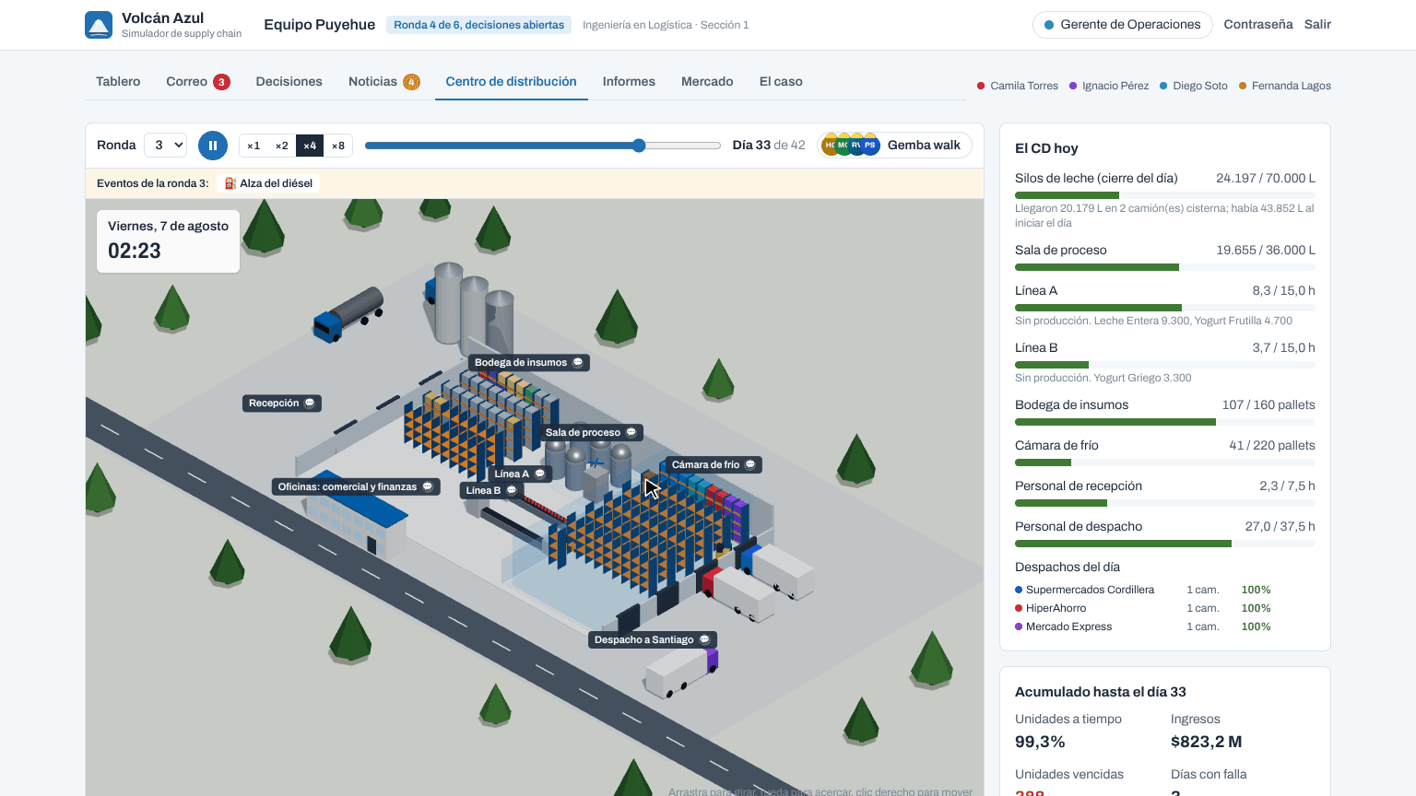Click the Volcán Azul logo icon
This screenshot has width=1416, height=796.
click(99, 25)
